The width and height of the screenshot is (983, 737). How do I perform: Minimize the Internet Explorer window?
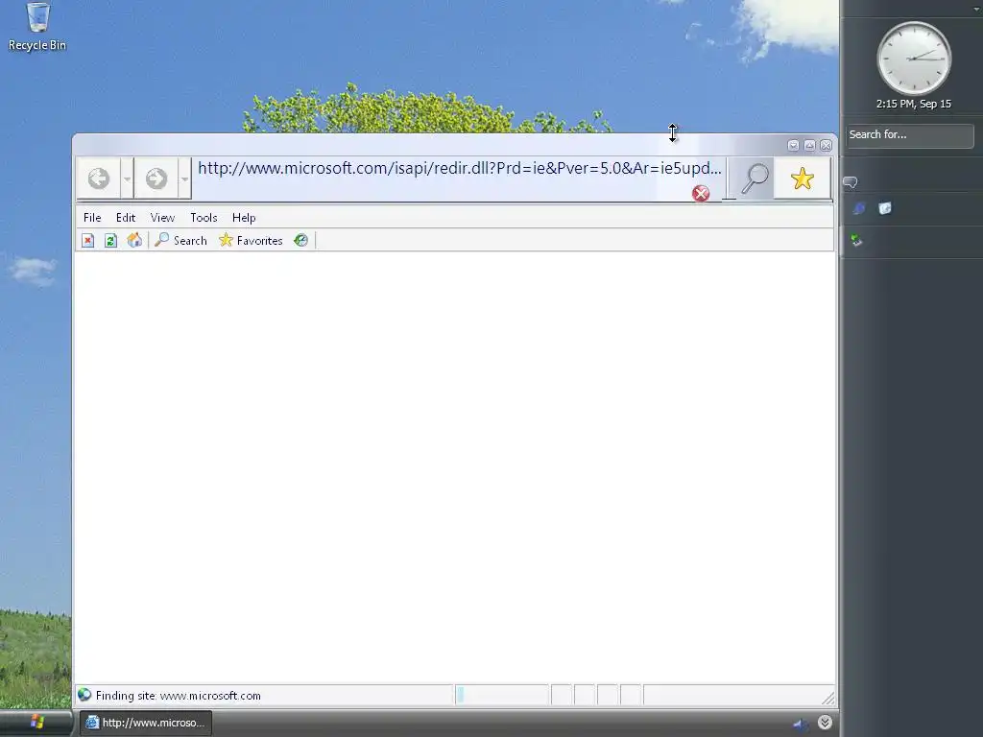click(x=793, y=146)
